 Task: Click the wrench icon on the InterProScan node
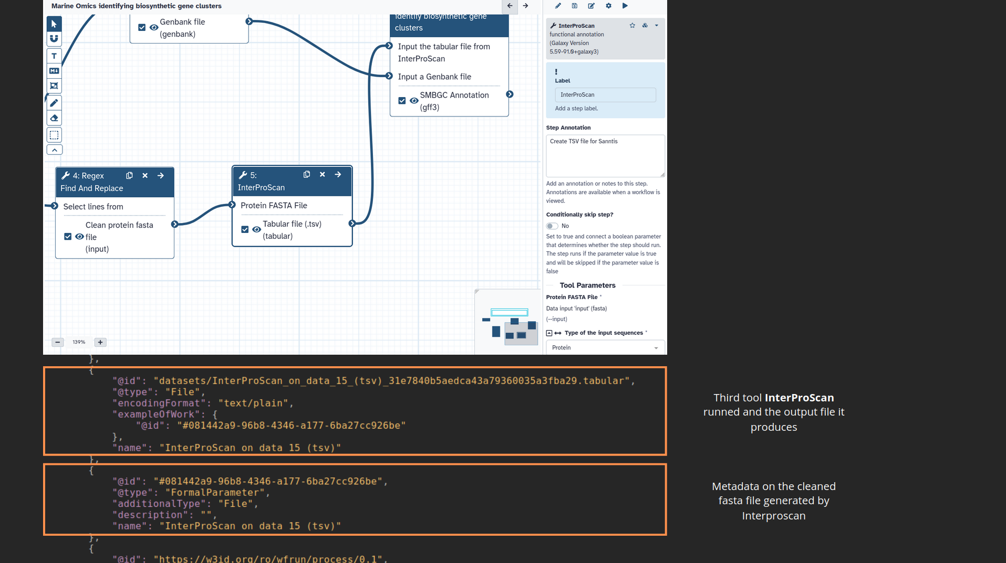coord(243,175)
